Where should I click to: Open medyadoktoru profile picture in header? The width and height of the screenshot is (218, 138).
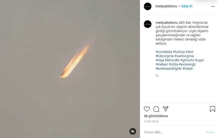[148, 6]
